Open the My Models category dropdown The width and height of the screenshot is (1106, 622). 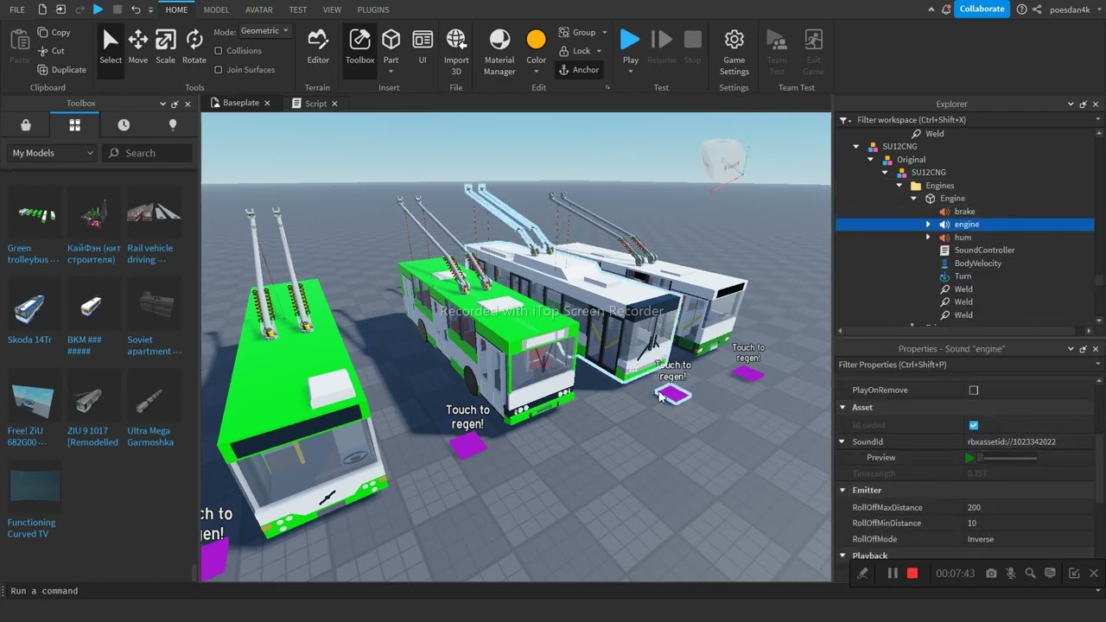(x=53, y=153)
